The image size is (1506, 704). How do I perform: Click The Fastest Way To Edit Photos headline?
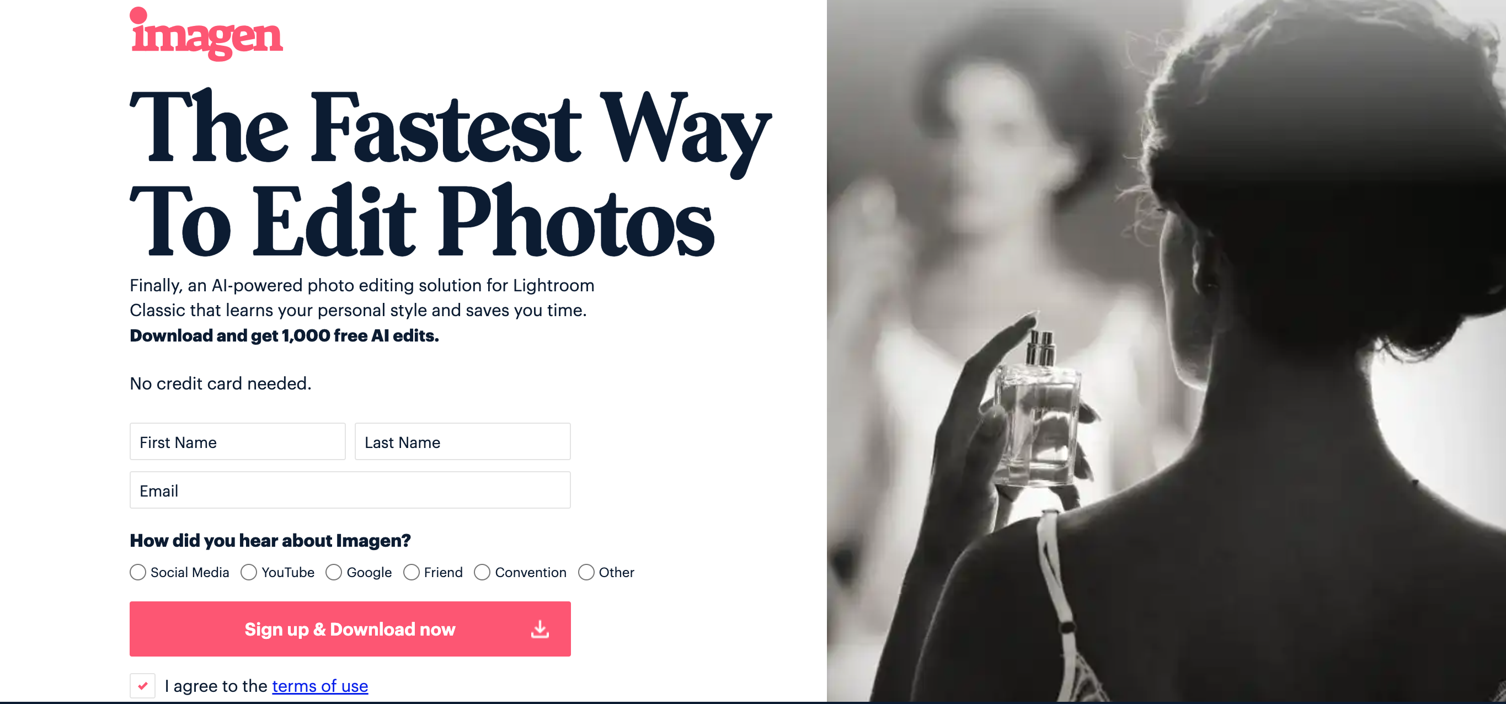(x=450, y=174)
